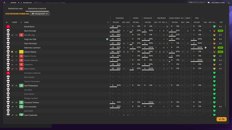
Task: Click Jeremias Ledesma's red goalkeeper shirt icon
Action: tap(8, 73)
